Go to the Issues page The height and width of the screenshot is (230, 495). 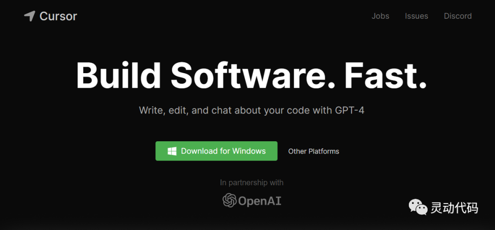click(x=416, y=16)
